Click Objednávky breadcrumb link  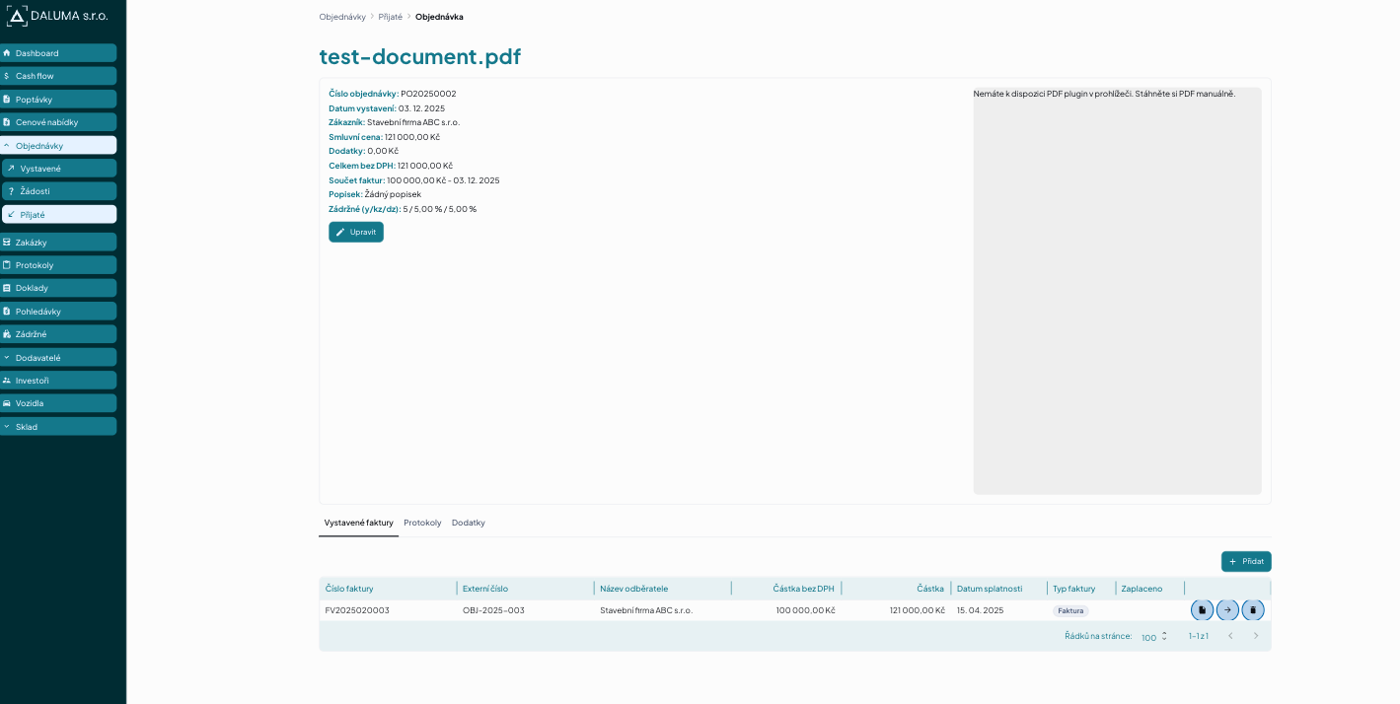point(342,17)
